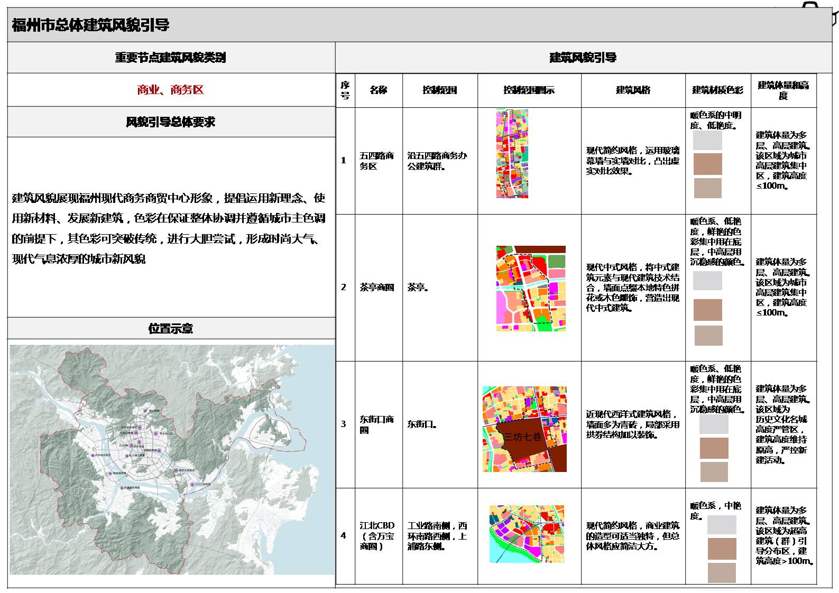Screen dimensions: 839x593
Task: Click the 江北CBD control range map thumbnail
Action: pyautogui.click(x=527, y=534)
